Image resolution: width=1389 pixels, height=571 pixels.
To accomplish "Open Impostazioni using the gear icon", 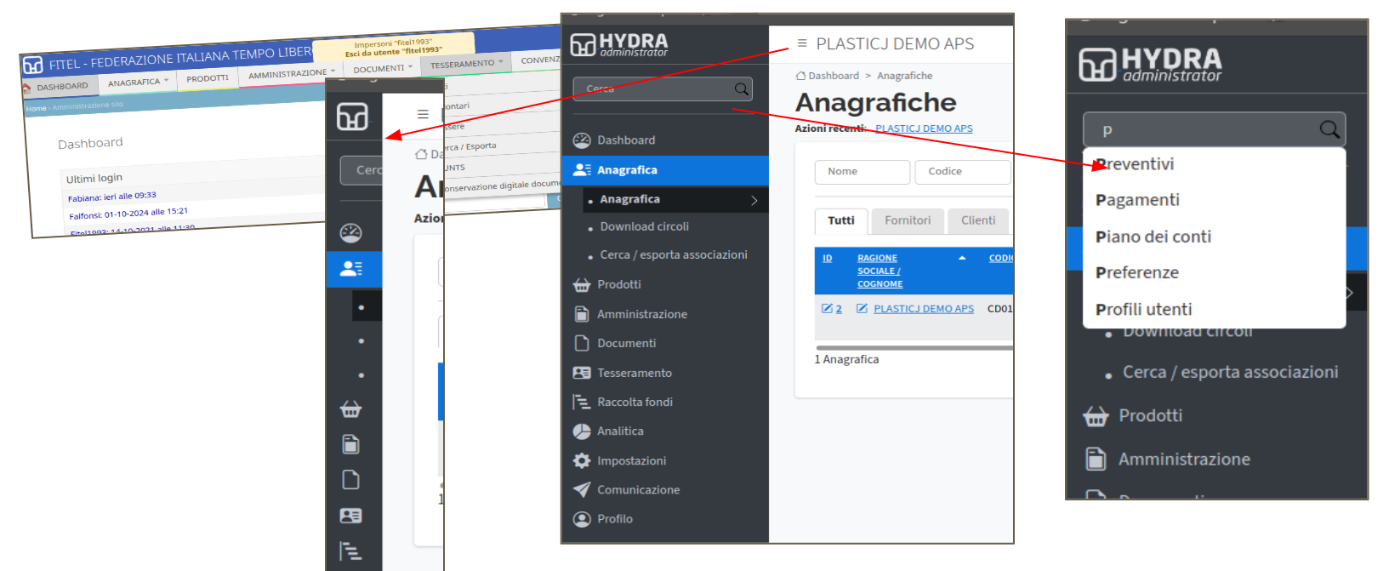I will [582, 460].
